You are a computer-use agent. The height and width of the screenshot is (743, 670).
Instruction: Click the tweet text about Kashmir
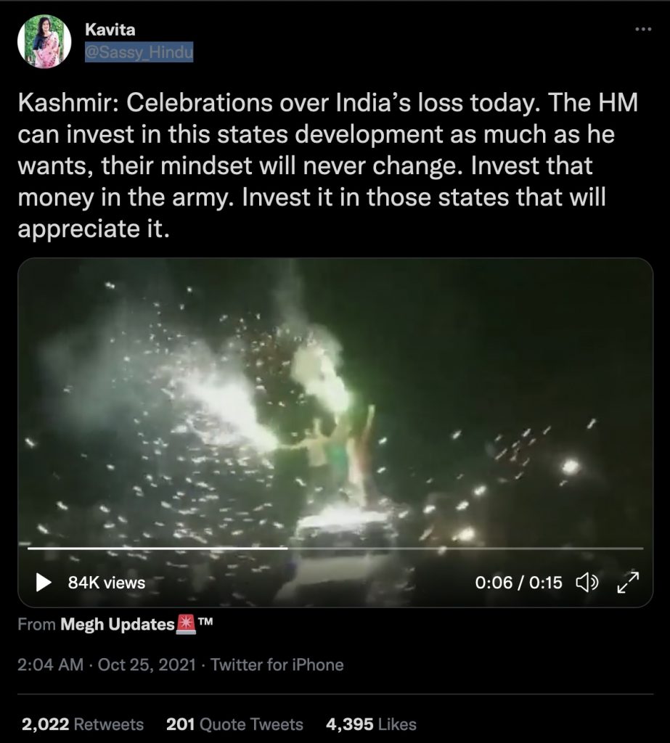tap(328, 165)
